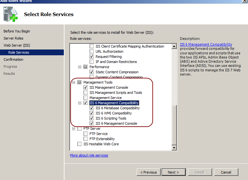The width and height of the screenshot is (248, 180).
Task: Click the Install button
Action: click(200, 172)
